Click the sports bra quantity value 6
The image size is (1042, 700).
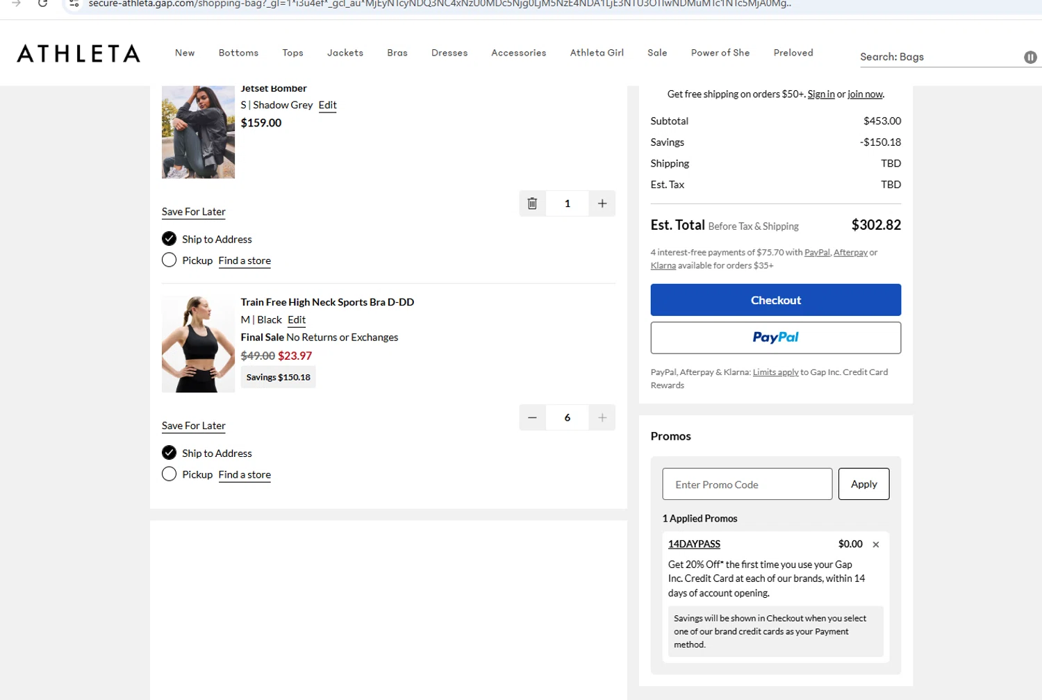coord(567,417)
